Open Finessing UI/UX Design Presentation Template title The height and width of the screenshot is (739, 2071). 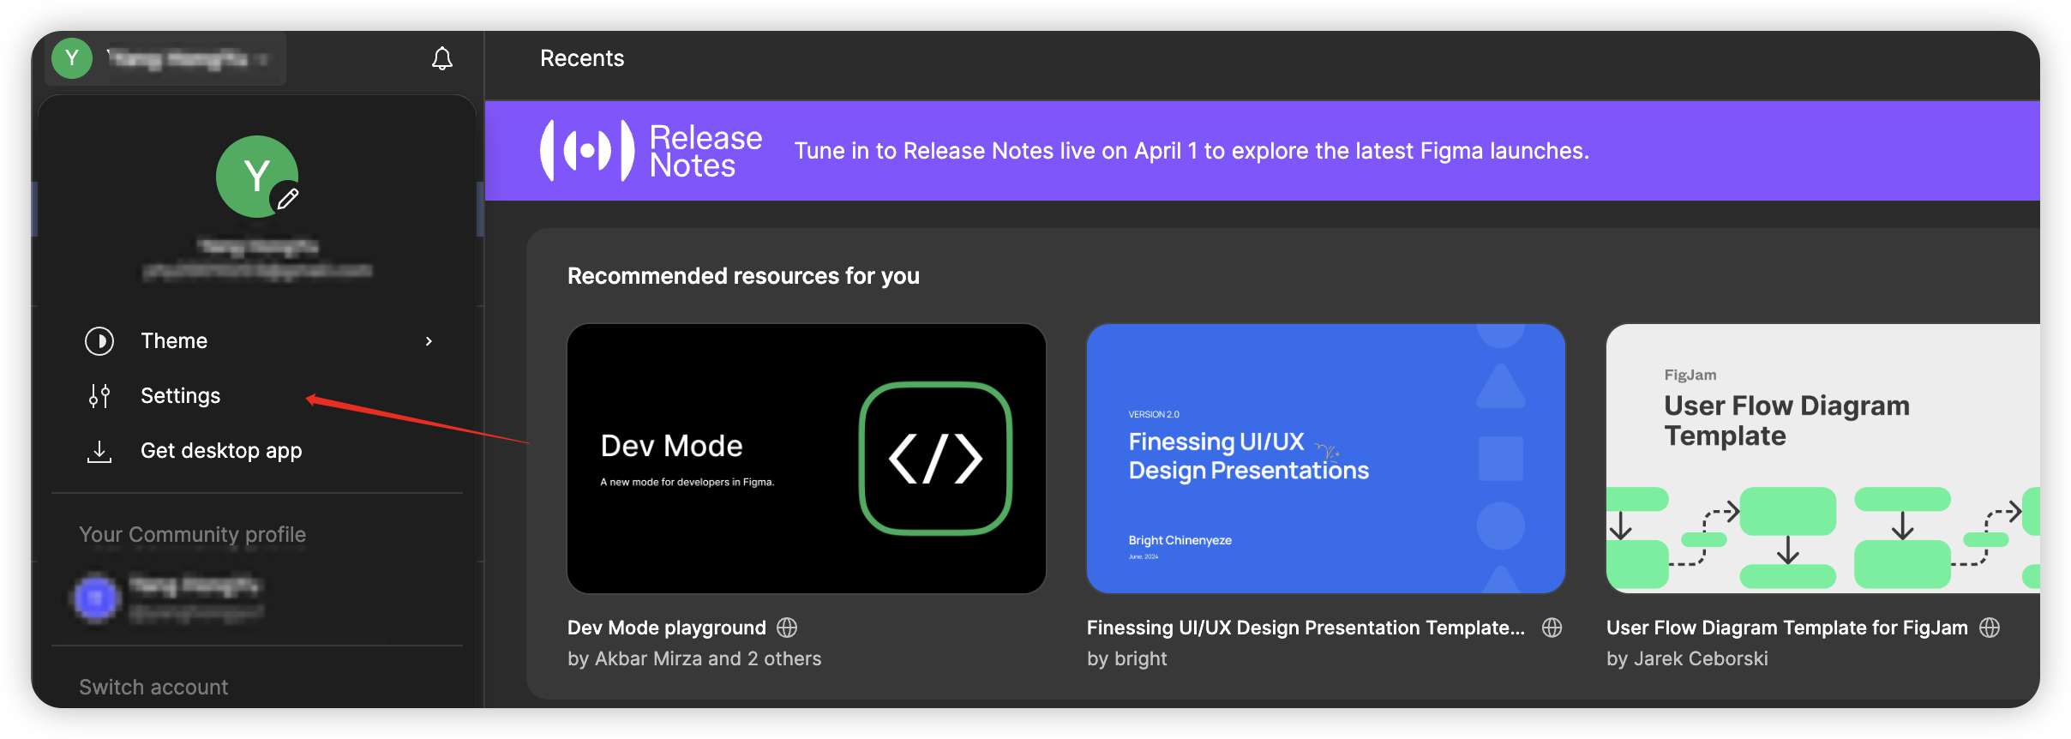coord(1306,628)
